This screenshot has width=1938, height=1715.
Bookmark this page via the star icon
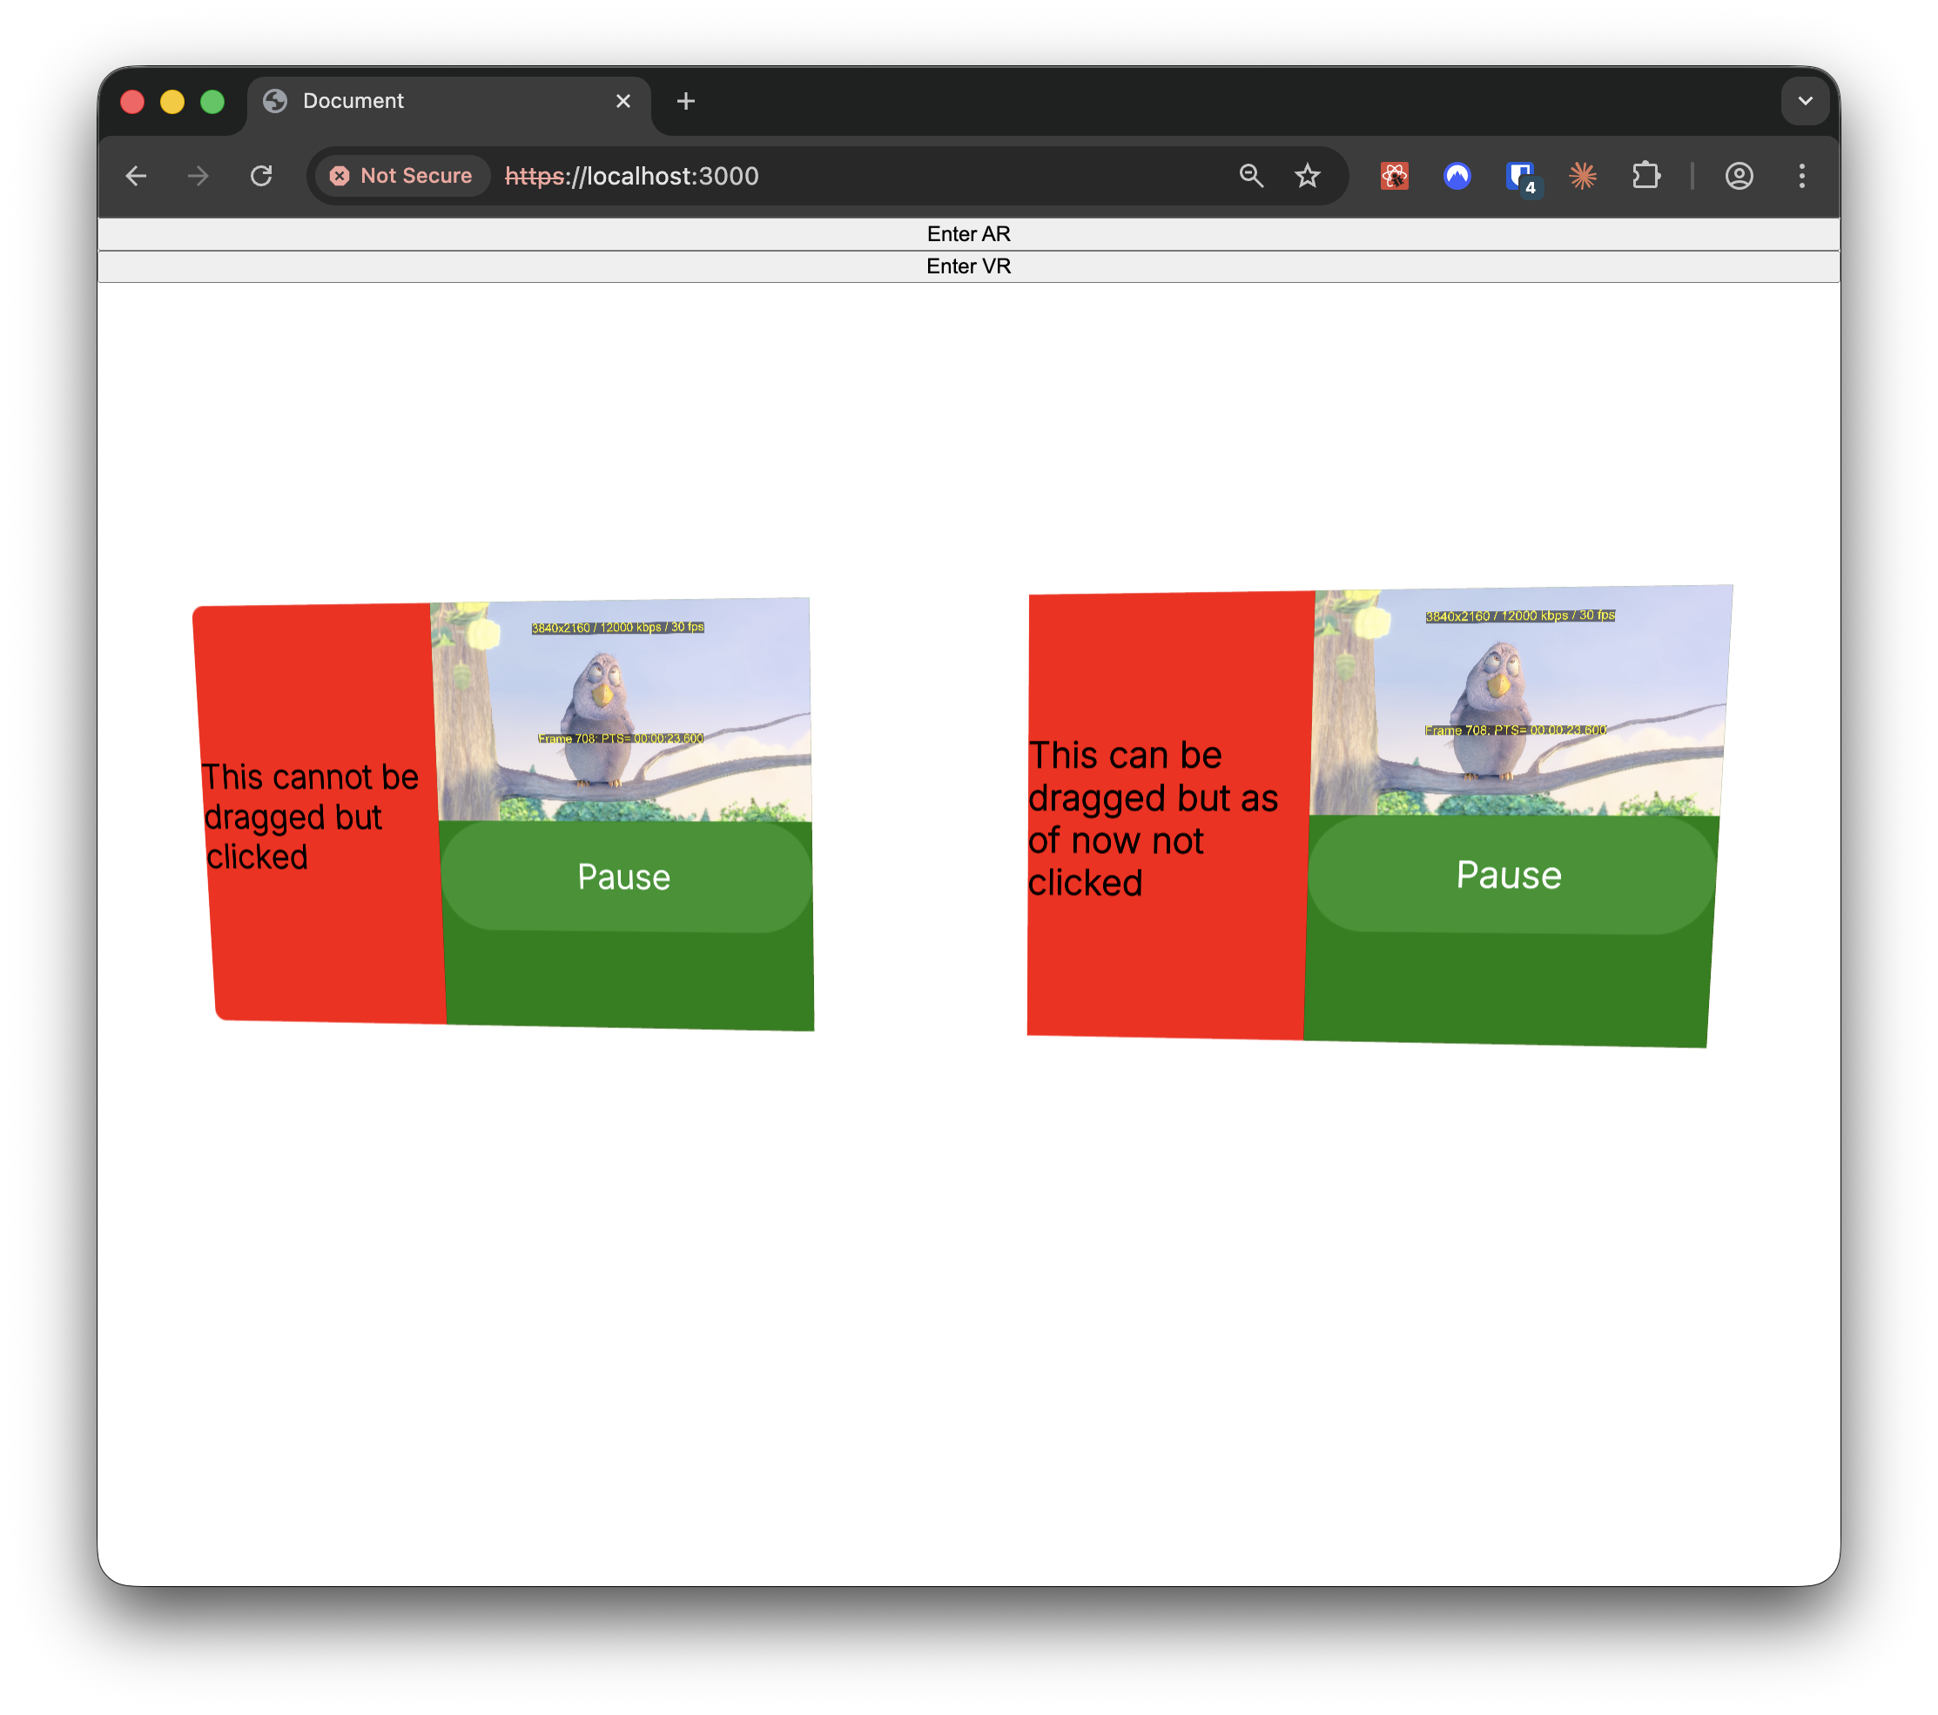tap(1308, 175)
